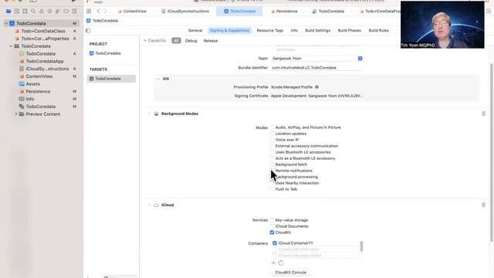The width and height of the screenshot is (494, 278).
Task: Select the Assets catalog in navigator
Action: click(x=32, y=84)
